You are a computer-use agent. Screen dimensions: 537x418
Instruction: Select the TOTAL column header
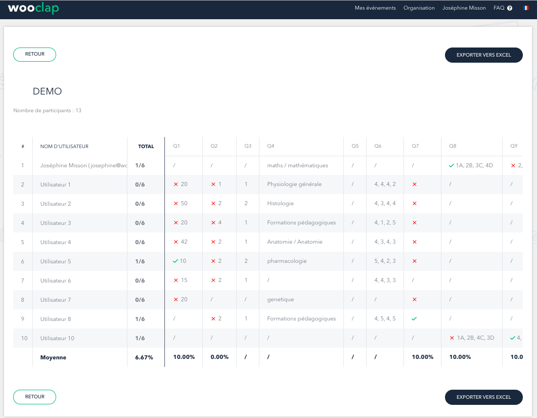point(146,146)
